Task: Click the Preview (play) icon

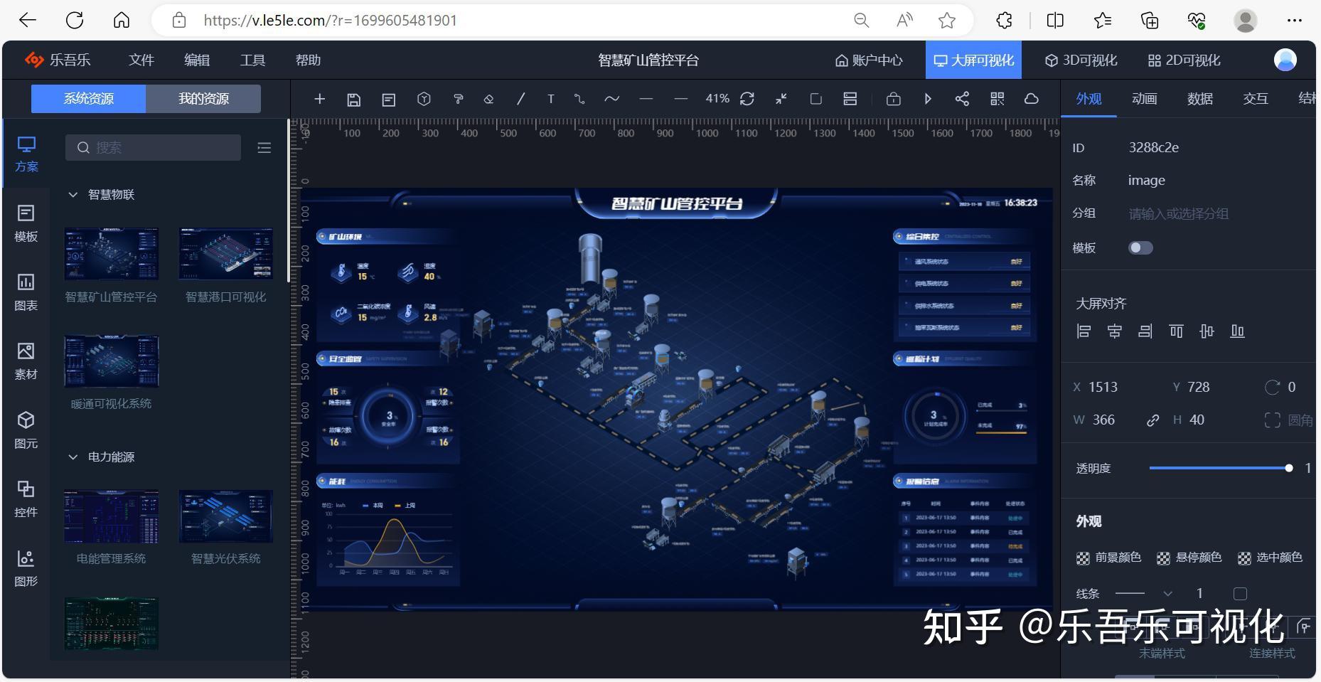Action: [928, 99]
